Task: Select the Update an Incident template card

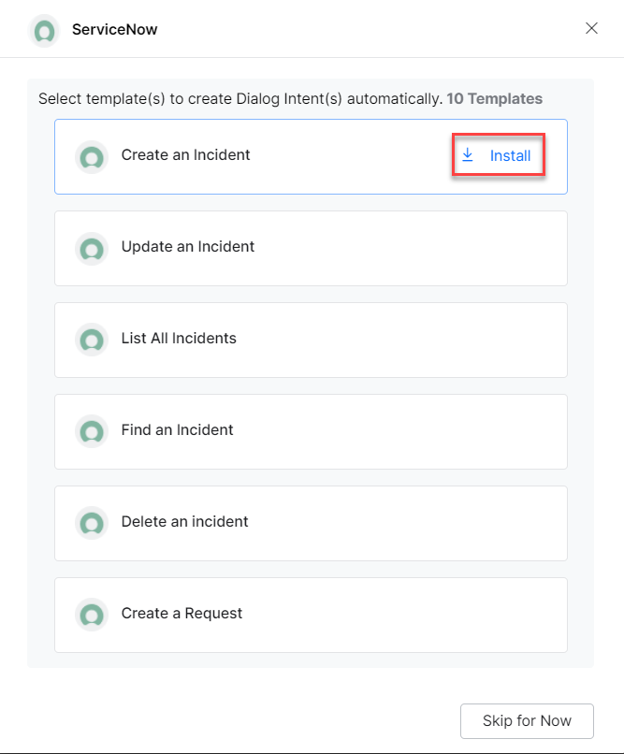Action: (311, 248)
